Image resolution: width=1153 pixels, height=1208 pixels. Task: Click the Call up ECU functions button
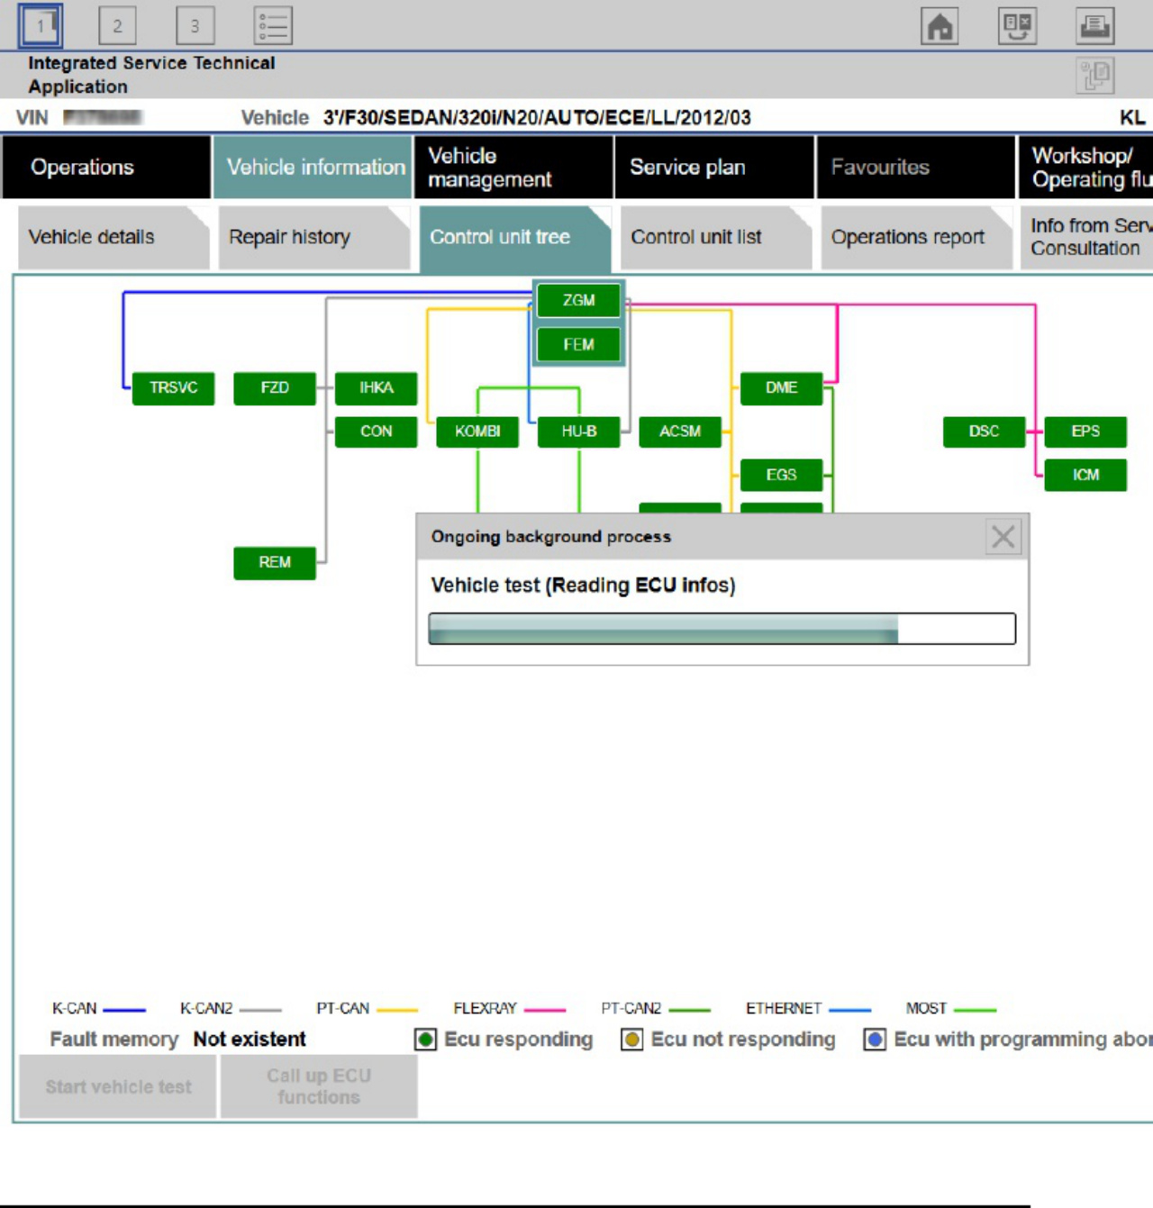(x=319, y=1086)
